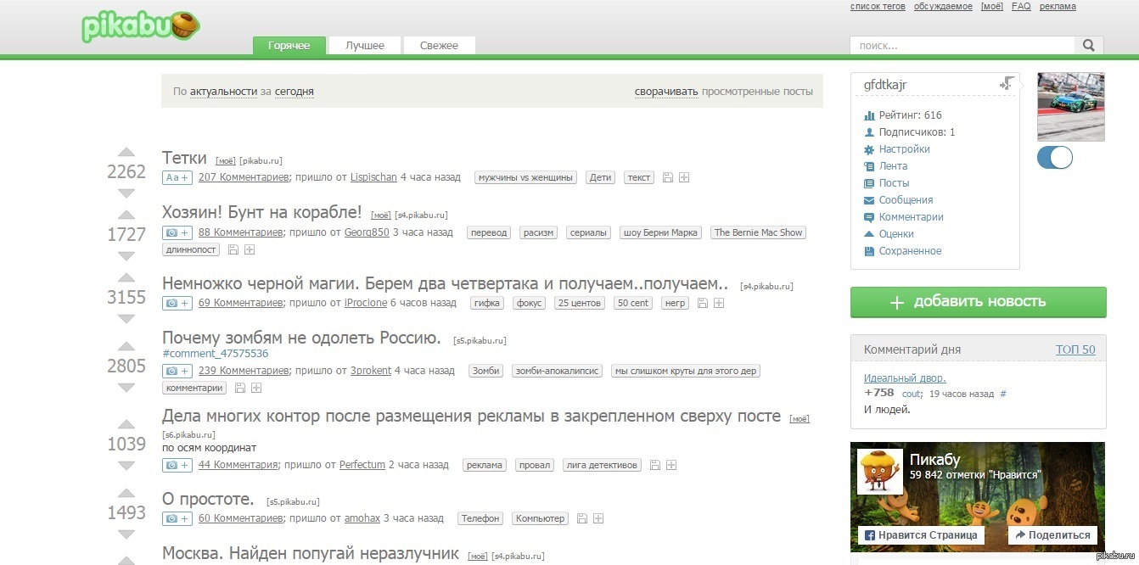Open "207 Комментариев" of Тетки post
The width and height of the screenshot is (1139, 565).
pyautogui.click(x=243, y=177)
